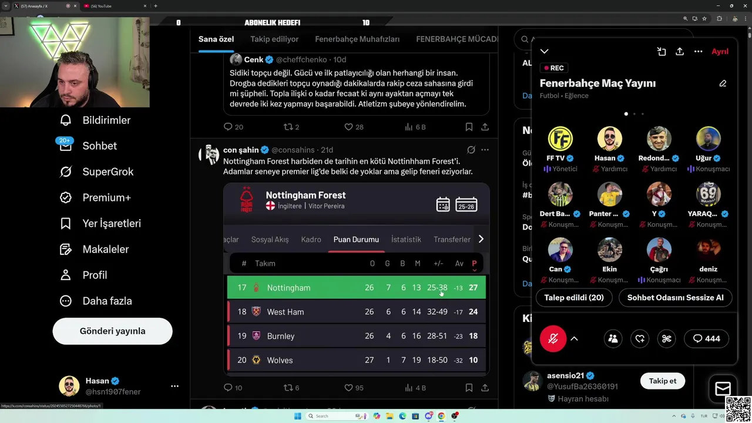Pop out the space panel icon
Viewport: 752px width, 423px height.
[662, 52]
